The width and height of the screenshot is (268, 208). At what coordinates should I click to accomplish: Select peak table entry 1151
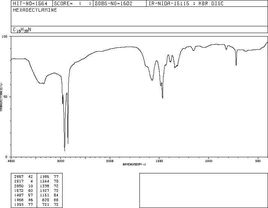[x=45, y=195]
